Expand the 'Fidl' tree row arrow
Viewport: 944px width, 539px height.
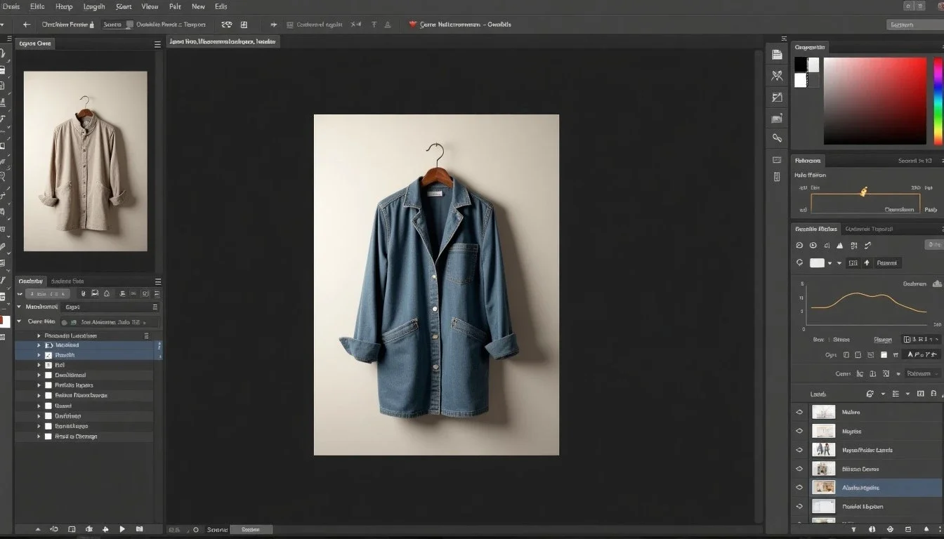coord(39,365)
